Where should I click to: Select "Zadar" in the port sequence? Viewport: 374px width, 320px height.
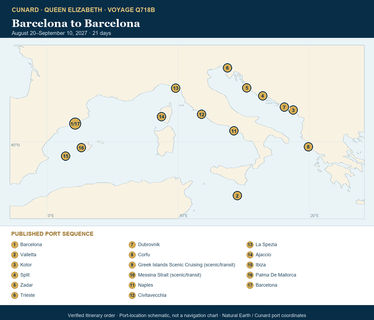[x=26, y=285]
